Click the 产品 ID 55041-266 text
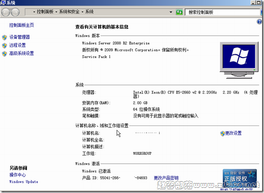264x193 pixels. click(101, 178)
